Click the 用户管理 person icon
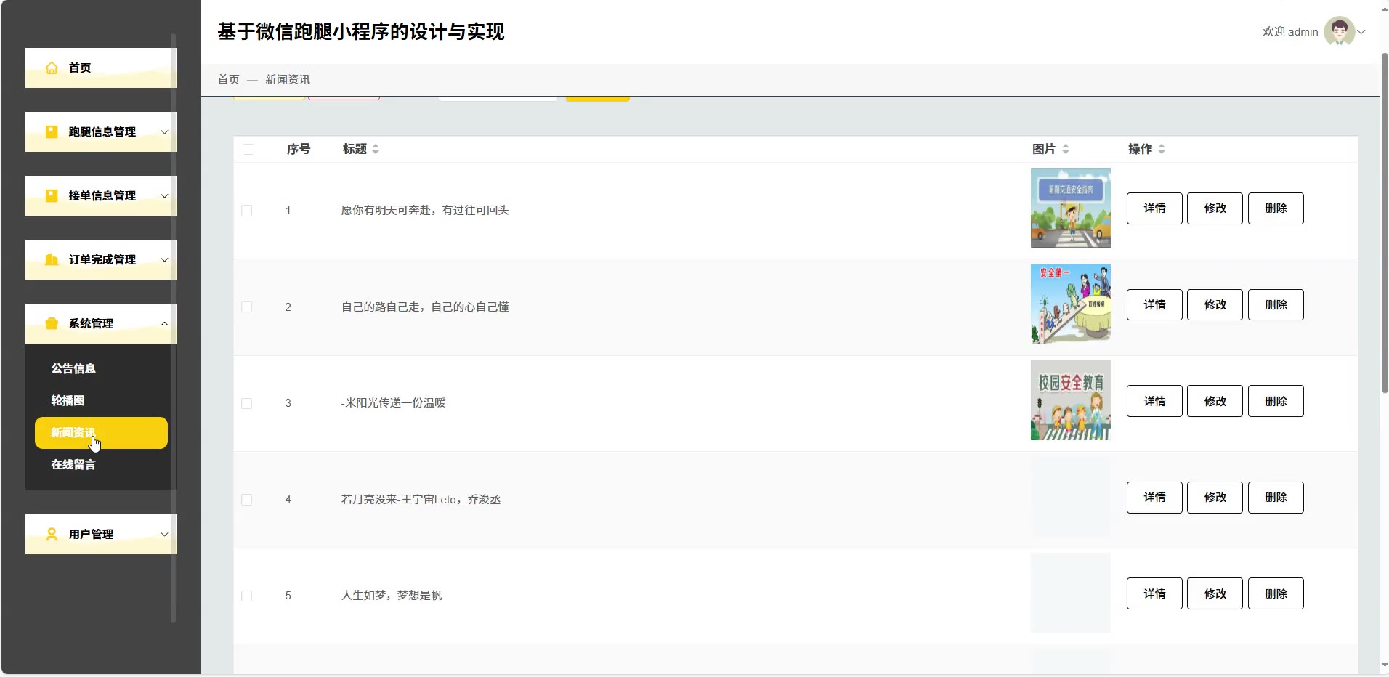 [52, 535]
